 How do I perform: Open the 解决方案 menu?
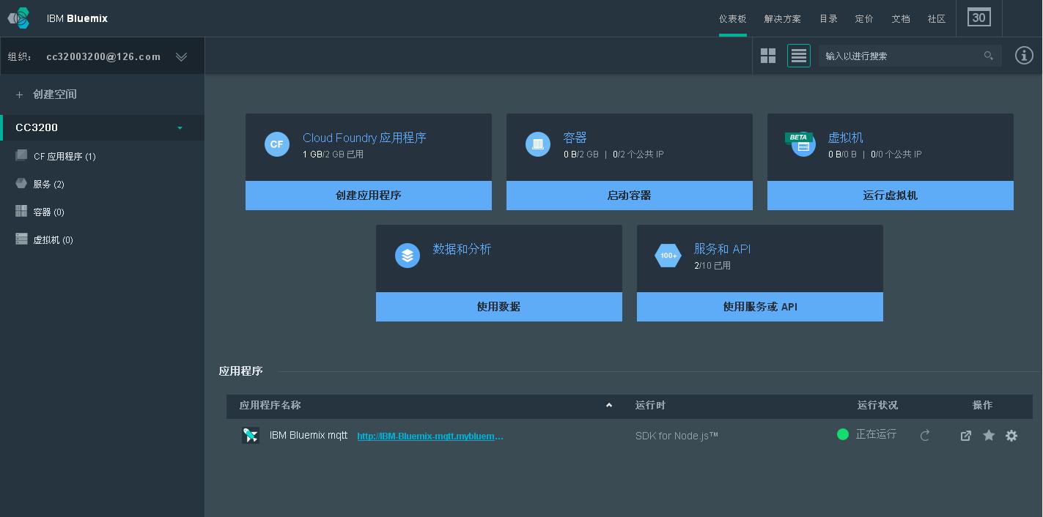pyautogui.click(x=782, y=19)
